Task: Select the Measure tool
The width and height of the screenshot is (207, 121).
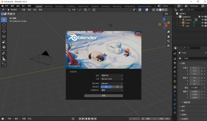Action: pyautogui.click(x=4, y=59)
